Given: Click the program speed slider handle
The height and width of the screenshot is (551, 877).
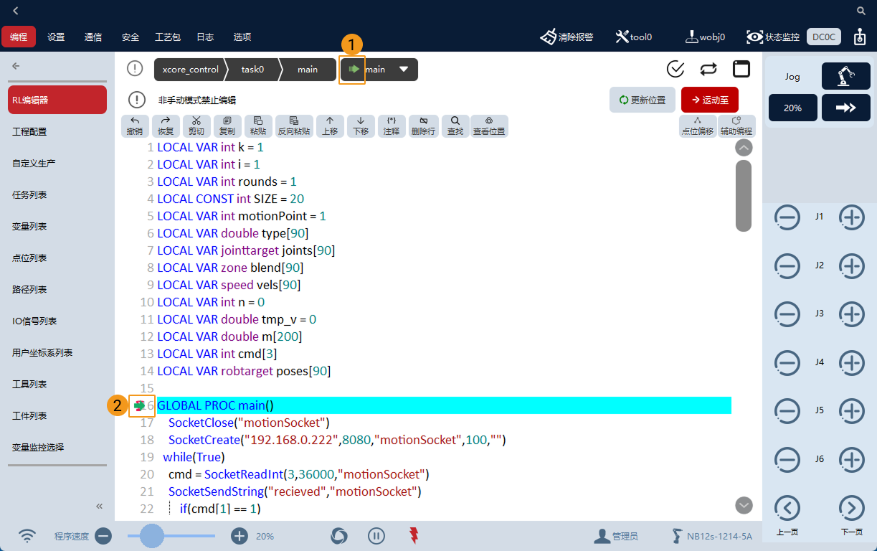Looking at the screenshot, I should (151, 536).
